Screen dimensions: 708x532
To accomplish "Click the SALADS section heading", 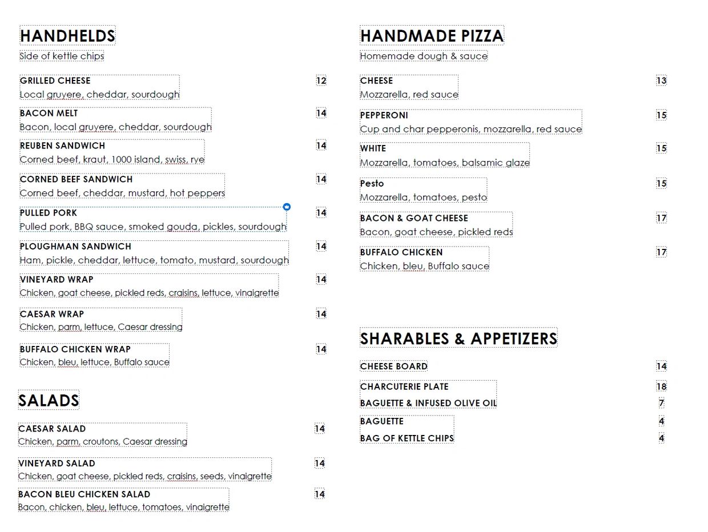I will pyautogui.click(x=49, y=400).
